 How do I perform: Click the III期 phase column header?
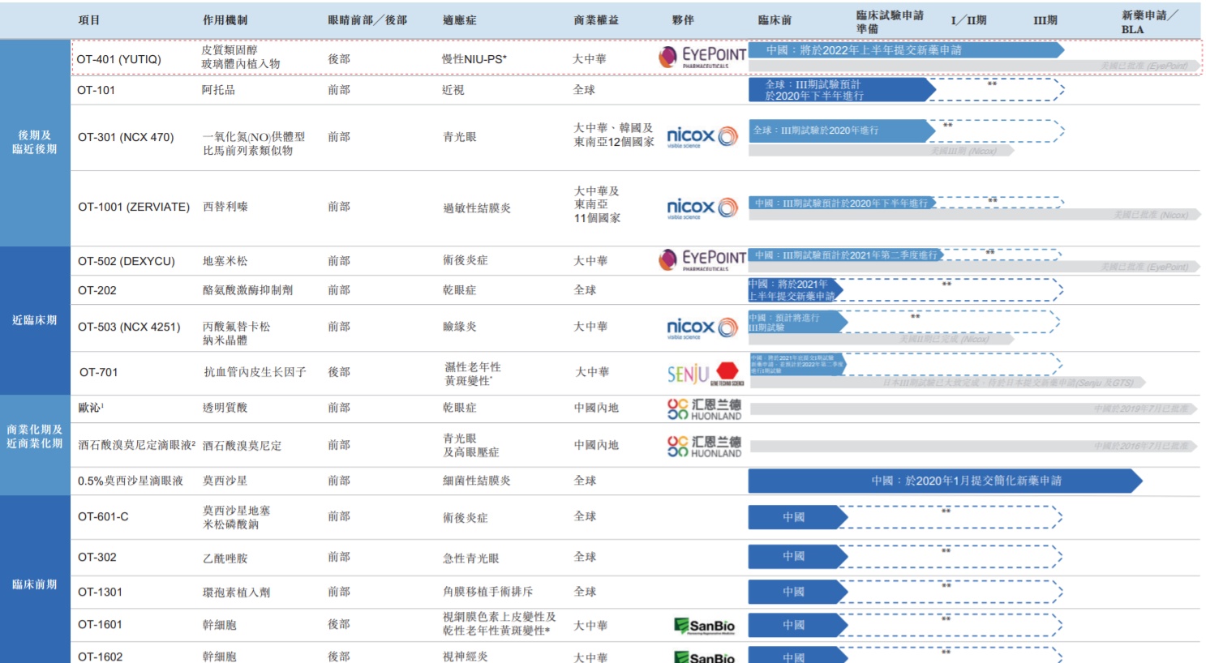pyautogui.click(x=1045, y=20)
